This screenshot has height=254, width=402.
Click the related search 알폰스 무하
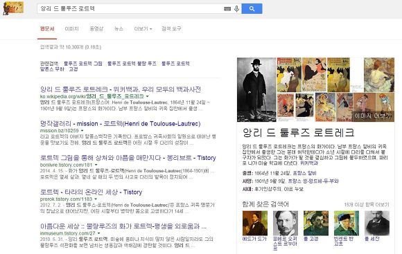pos(52,69)
